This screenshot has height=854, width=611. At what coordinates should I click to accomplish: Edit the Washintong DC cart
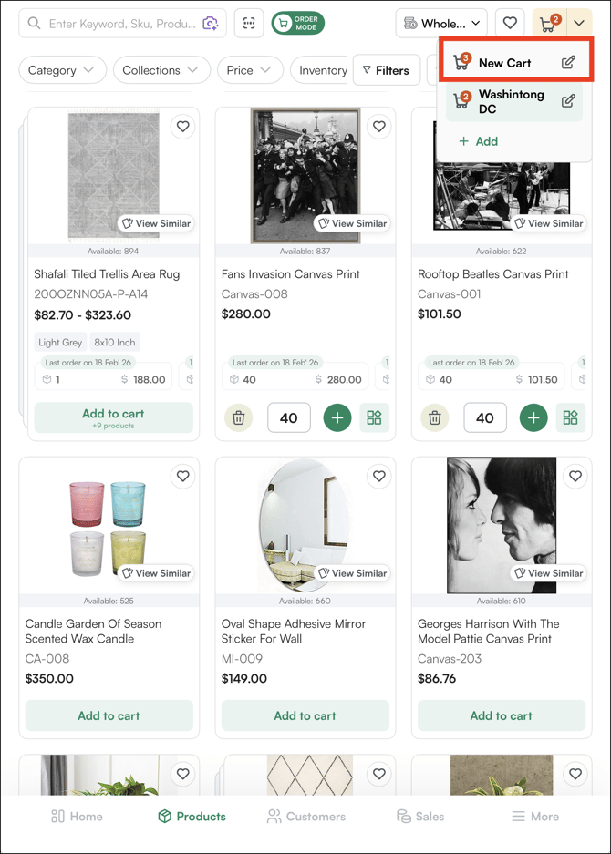pos(568,101)
